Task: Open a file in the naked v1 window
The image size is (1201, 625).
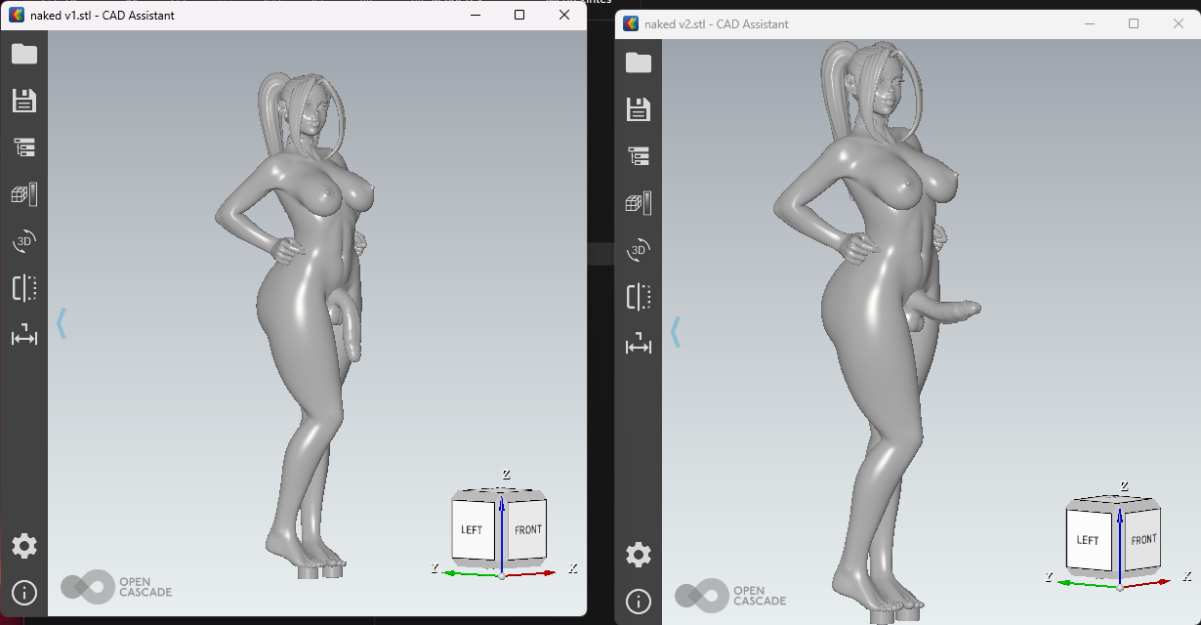Action: coord(23,54)
